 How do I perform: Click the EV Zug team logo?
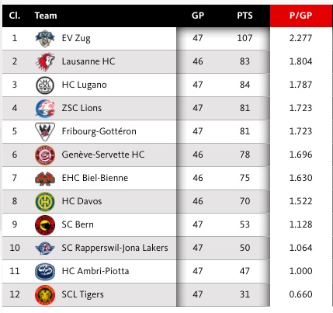pyautogui.click(x=45, y=39)
